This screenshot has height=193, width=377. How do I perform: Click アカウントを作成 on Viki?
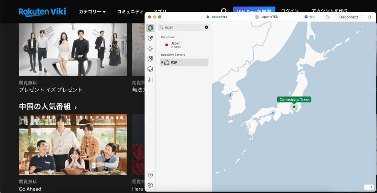[330, 11]
